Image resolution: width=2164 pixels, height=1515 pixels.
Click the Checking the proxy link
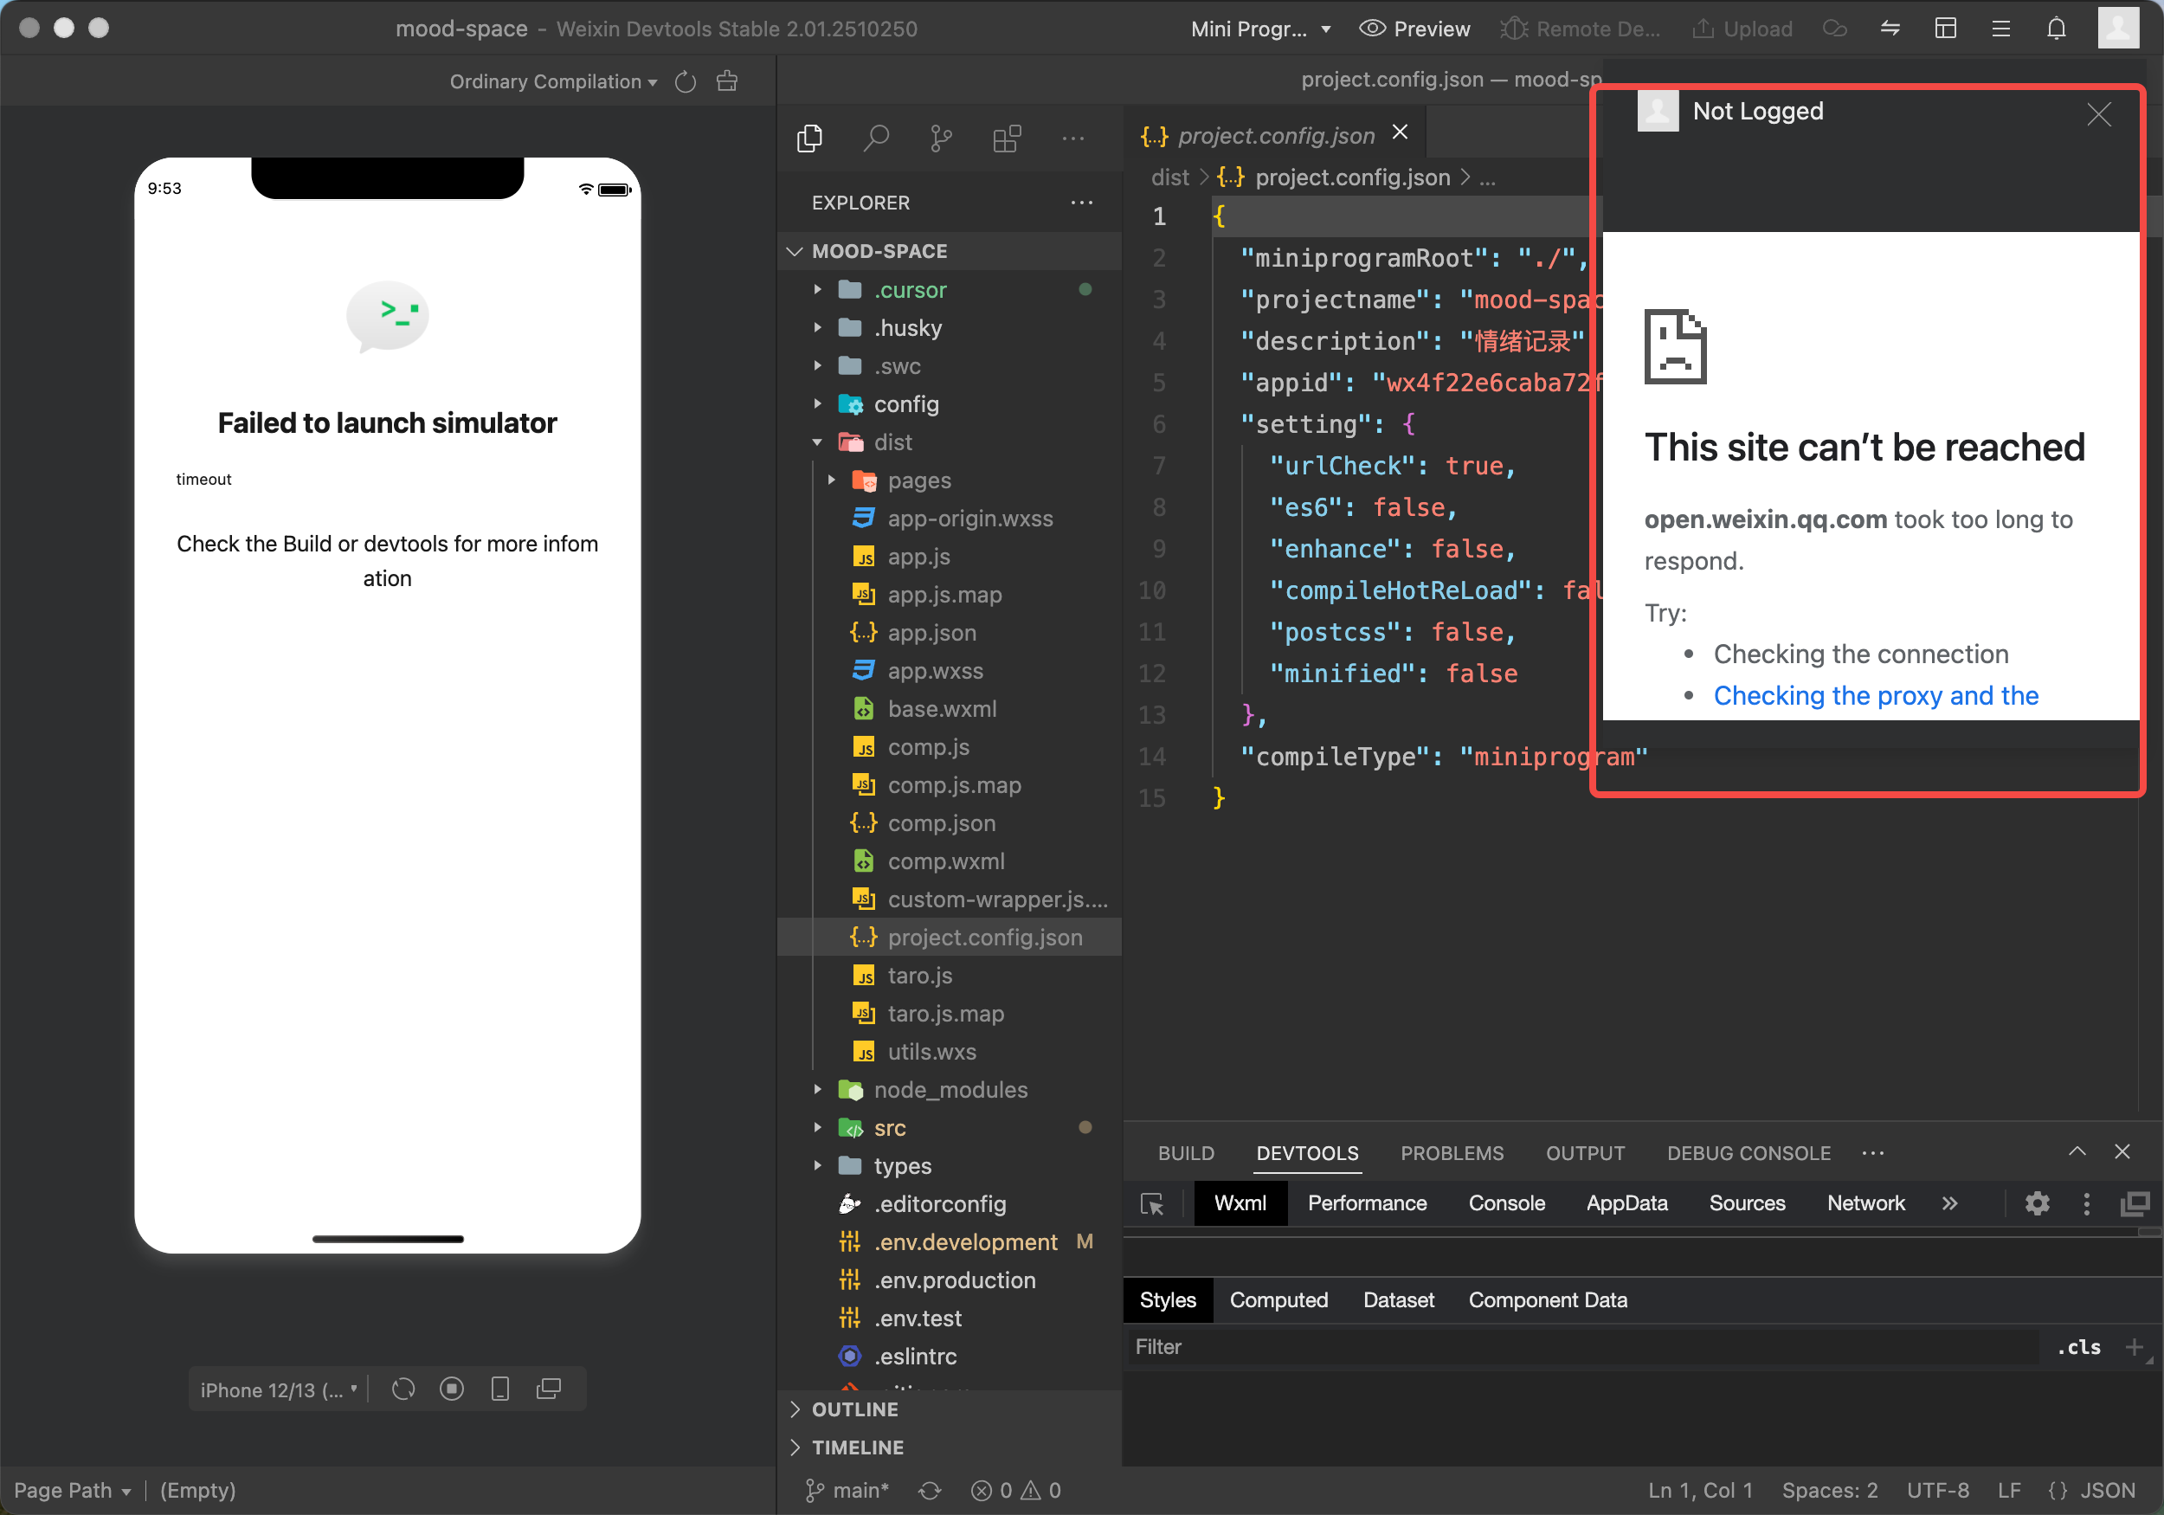pyautogui.click(x=1875, y=696)
